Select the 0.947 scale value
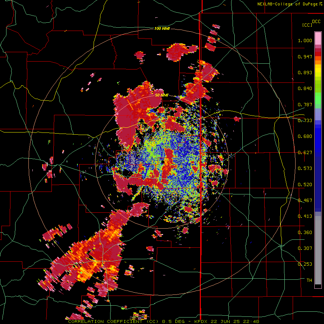The width and height of the screenshot is (324, 324). coord(305,57)
